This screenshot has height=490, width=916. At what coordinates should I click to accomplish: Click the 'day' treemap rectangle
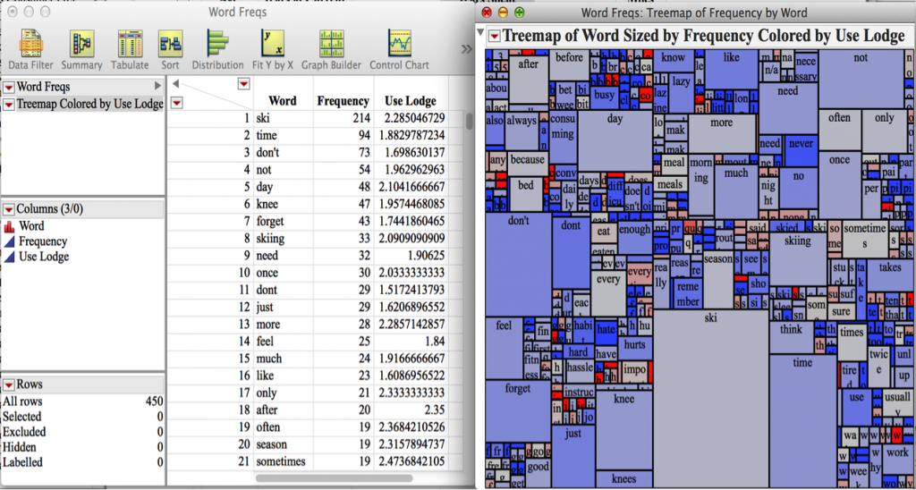[615, 141]
